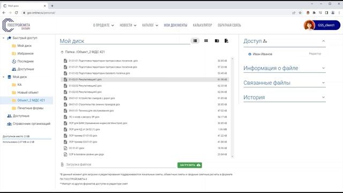Image resolution: width=343 pixels, height=193 pixels.
Task: Click the new file document icon
Action: click(226, 41)
